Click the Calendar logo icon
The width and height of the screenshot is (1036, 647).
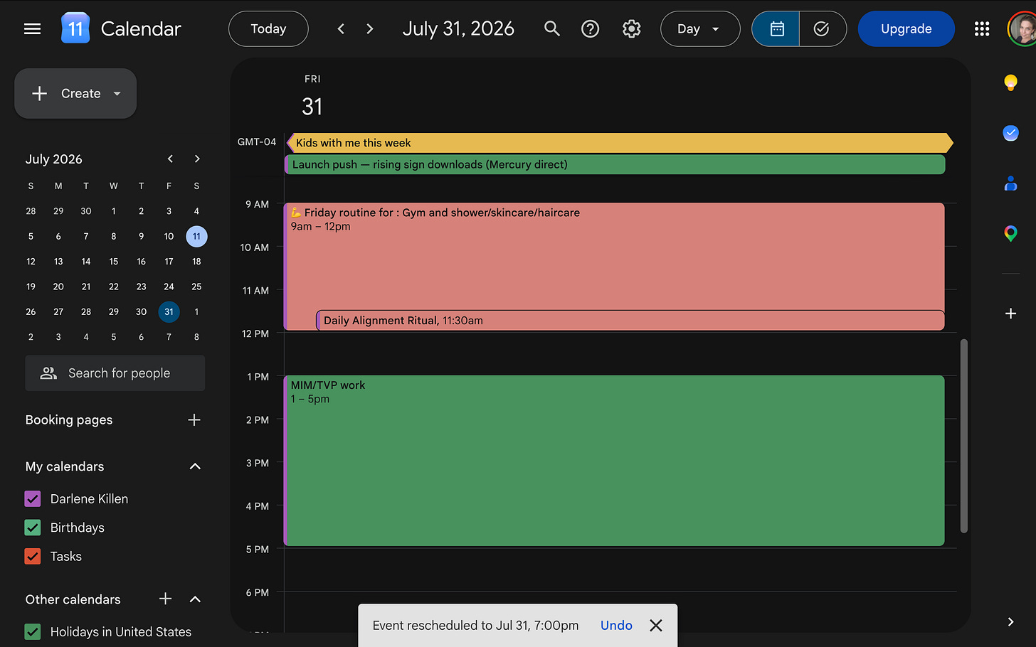coord(75,29)
